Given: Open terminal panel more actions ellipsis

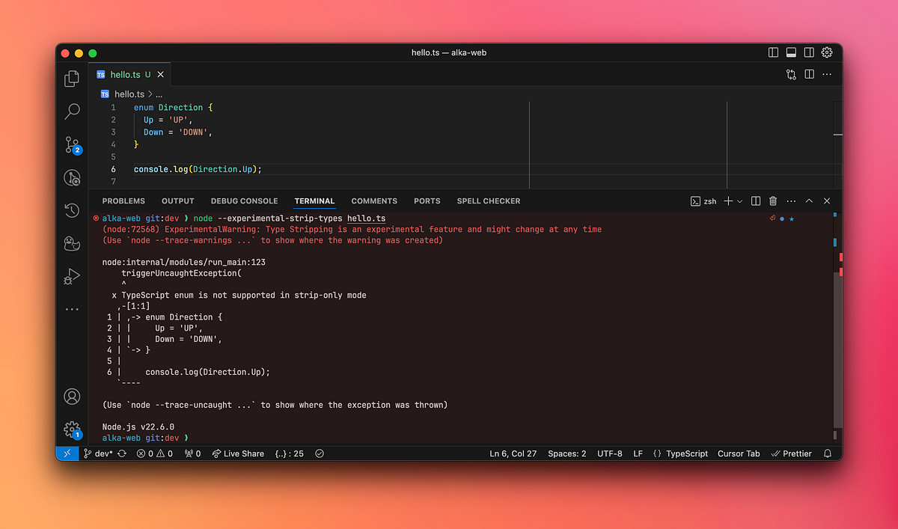Looking at the screenshot, I should point(791,201).
